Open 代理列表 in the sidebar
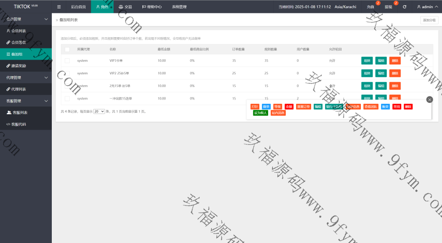442x243 pixels. click(19, 89)
